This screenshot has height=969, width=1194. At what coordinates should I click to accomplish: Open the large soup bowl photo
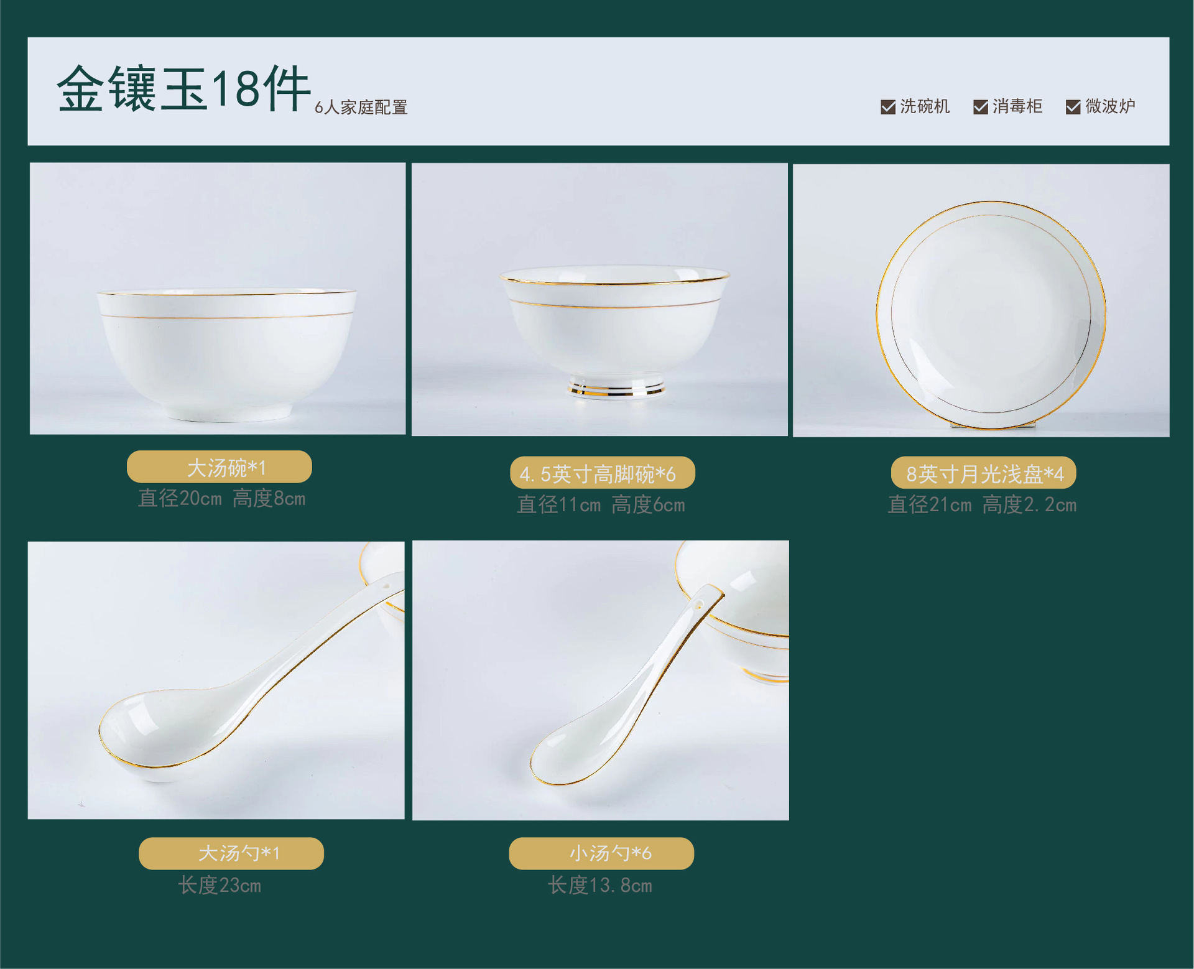[218, 299]
